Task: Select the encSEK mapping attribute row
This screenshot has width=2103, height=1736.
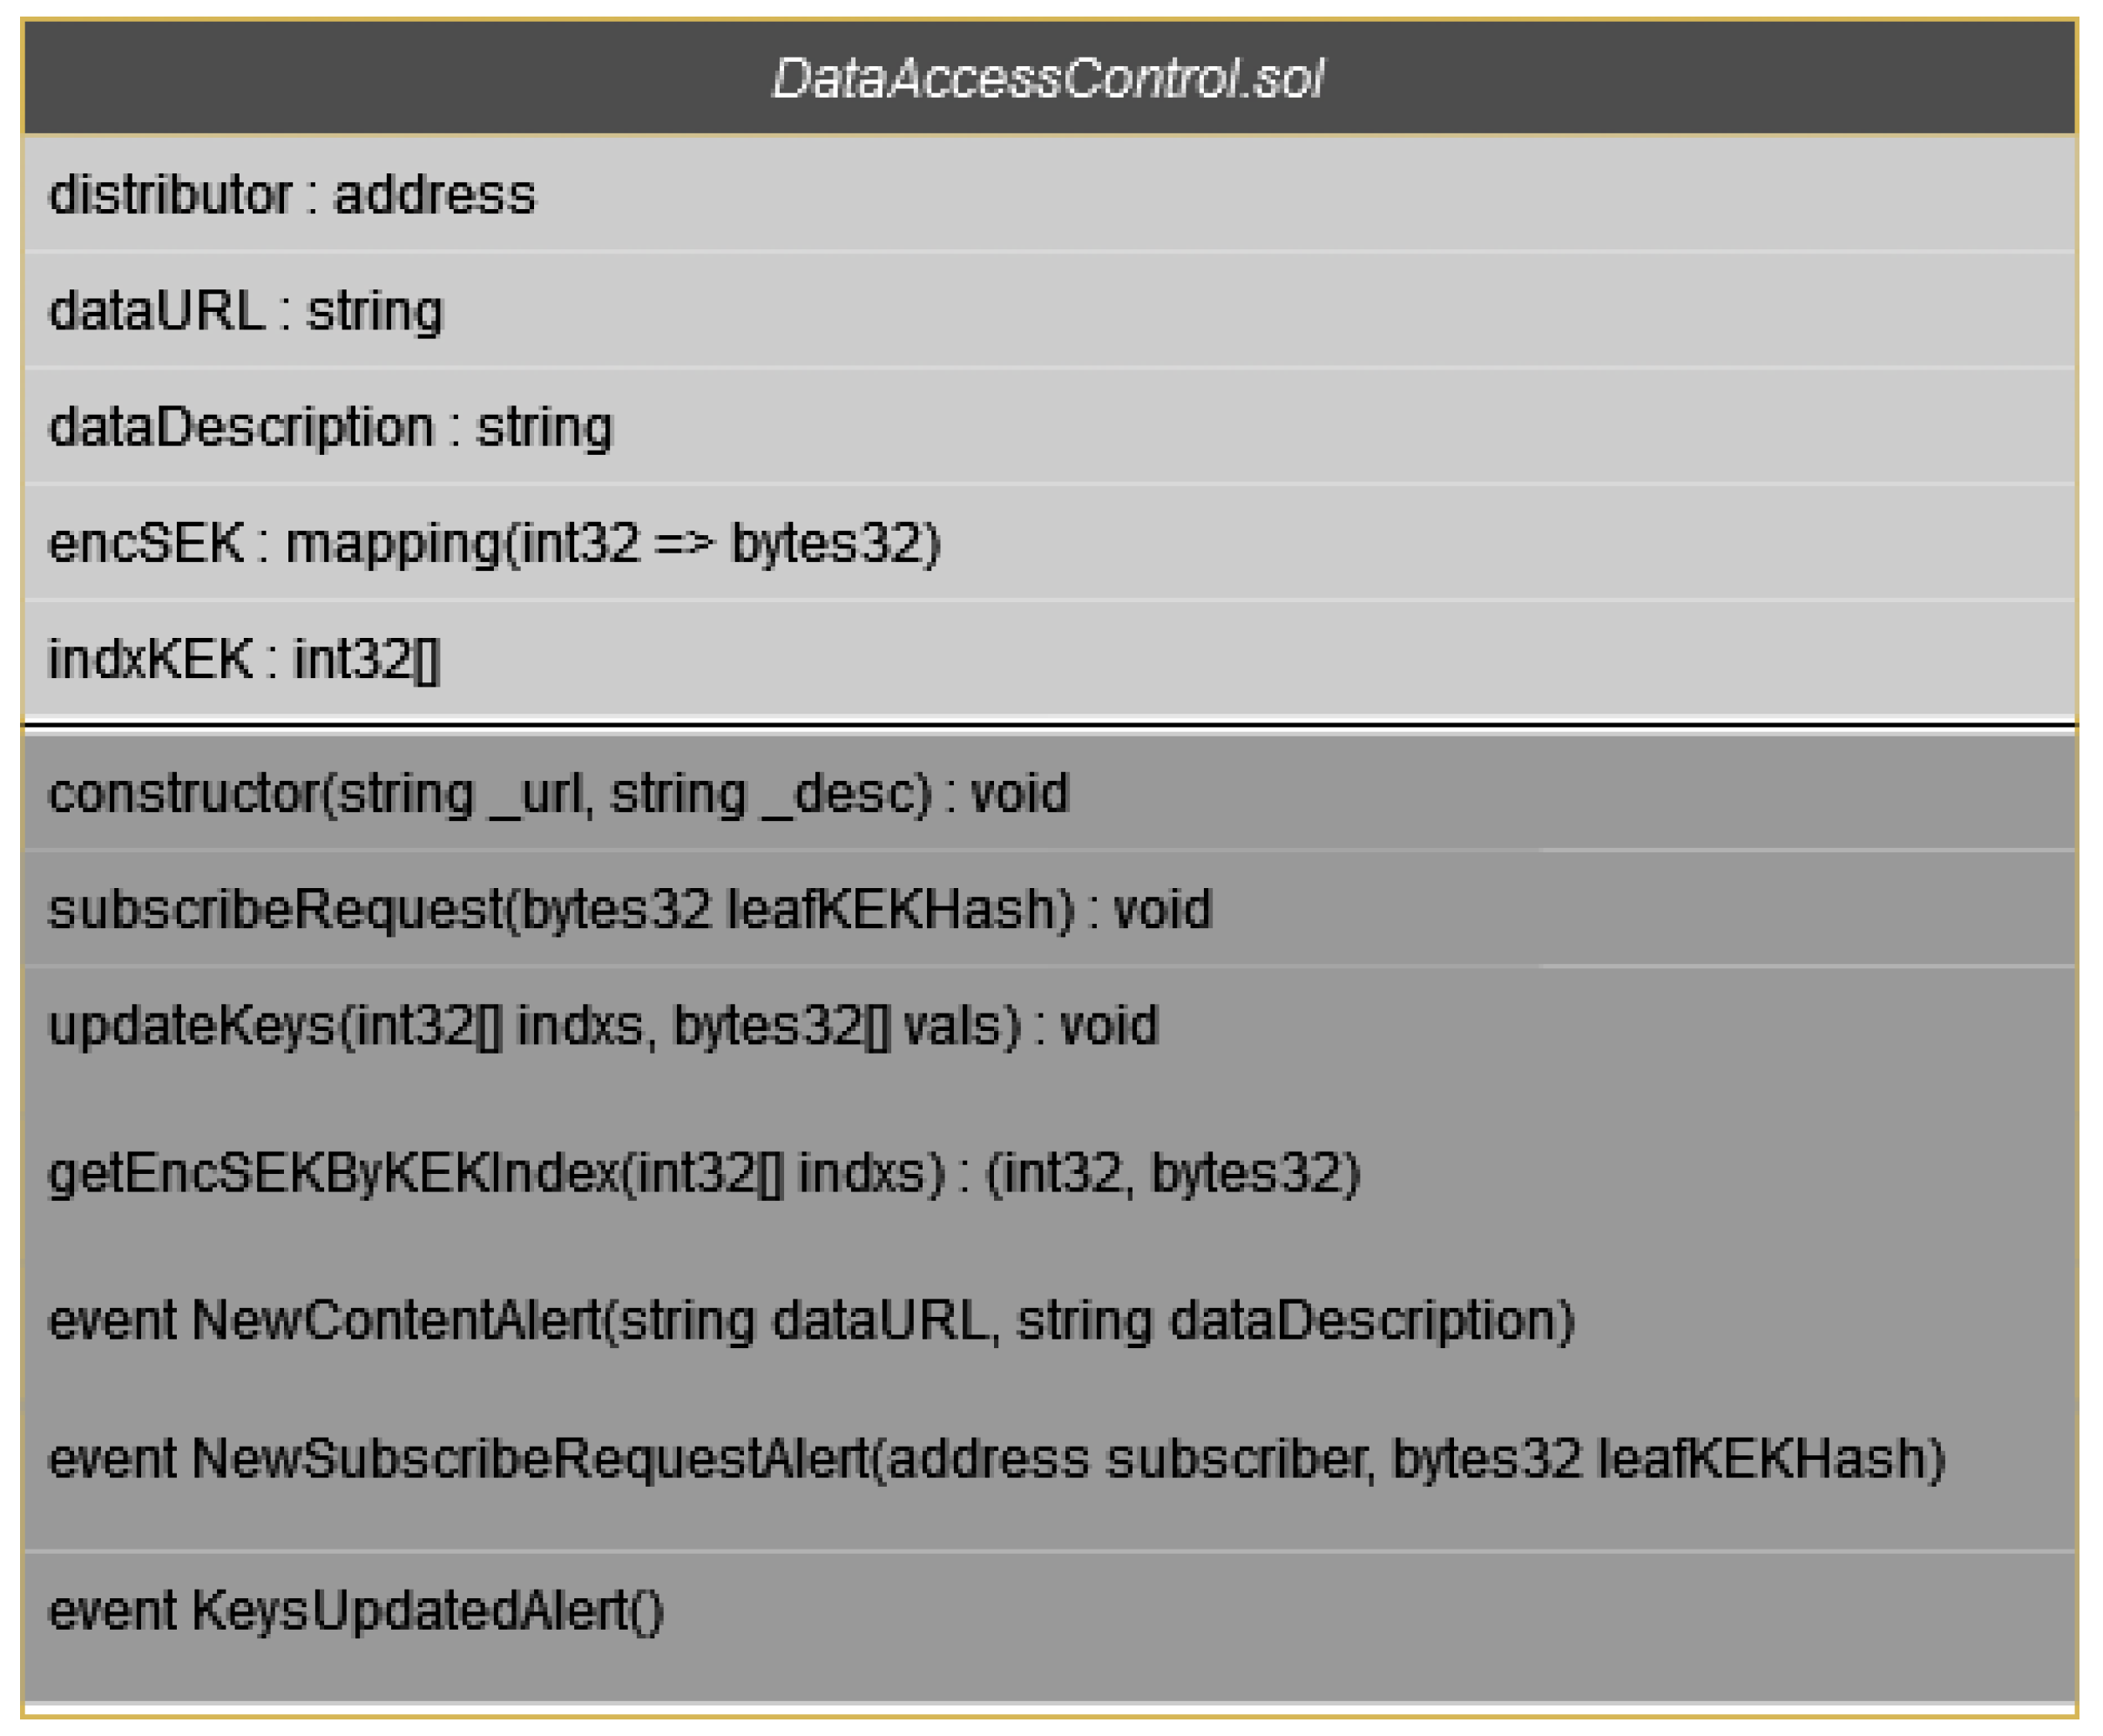Action: [x=494, y=544]
